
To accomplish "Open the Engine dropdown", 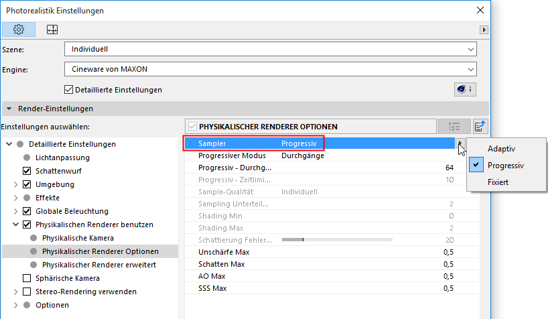I will pos(270,68).
